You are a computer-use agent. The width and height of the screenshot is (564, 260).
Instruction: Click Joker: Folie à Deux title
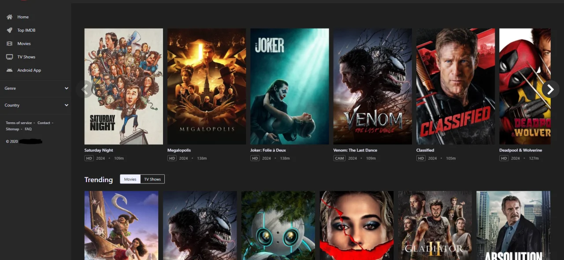point(268,150)
